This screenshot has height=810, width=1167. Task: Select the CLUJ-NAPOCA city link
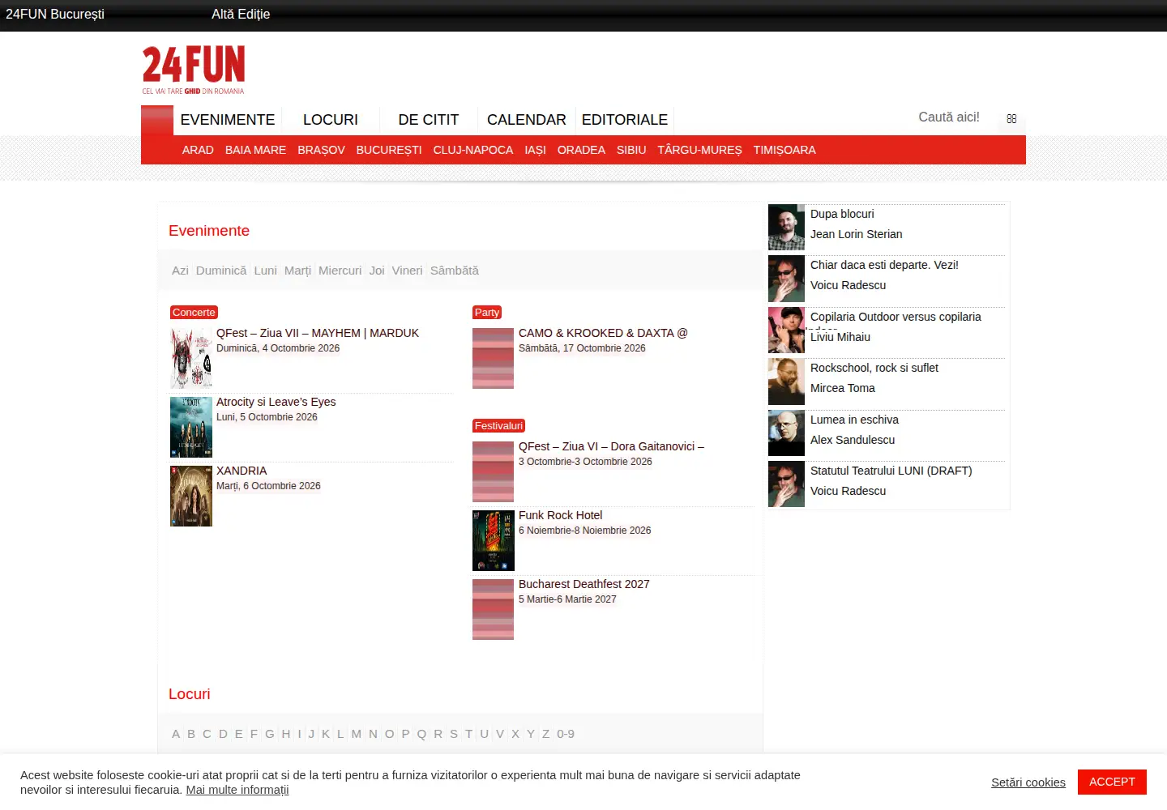473,150
